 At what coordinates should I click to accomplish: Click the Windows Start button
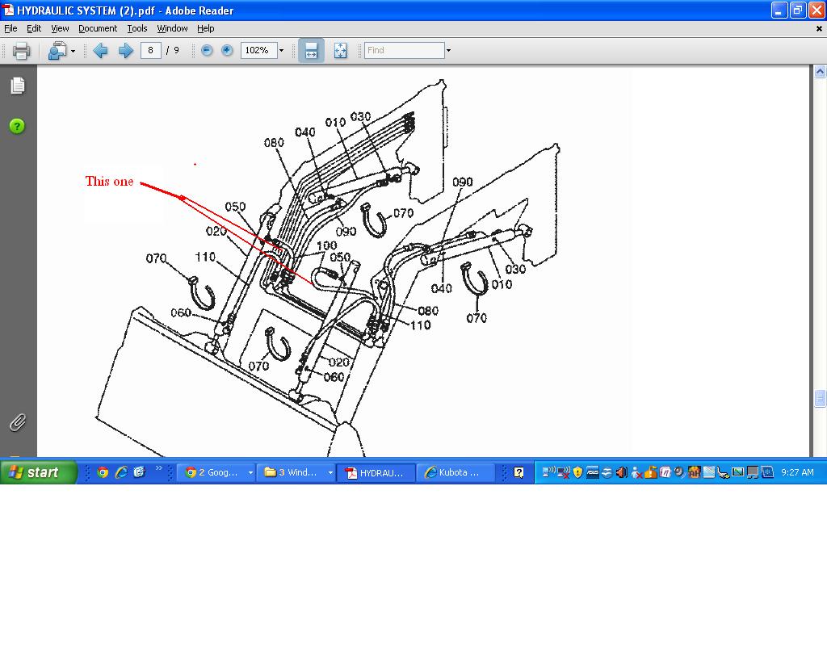[38, 472]
